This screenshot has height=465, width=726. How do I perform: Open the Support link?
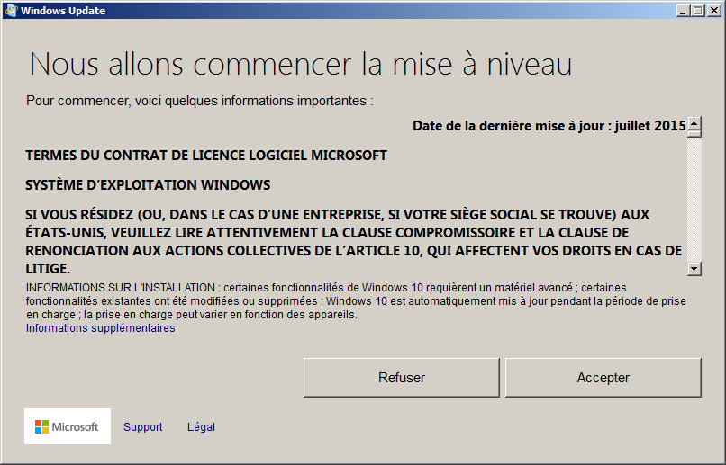tap(142, 426)
